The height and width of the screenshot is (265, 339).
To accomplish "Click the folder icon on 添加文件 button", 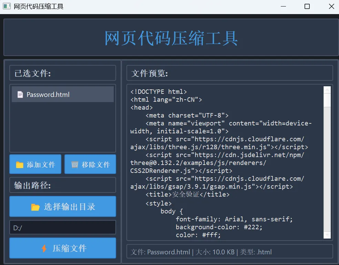I will pos(19,165).
